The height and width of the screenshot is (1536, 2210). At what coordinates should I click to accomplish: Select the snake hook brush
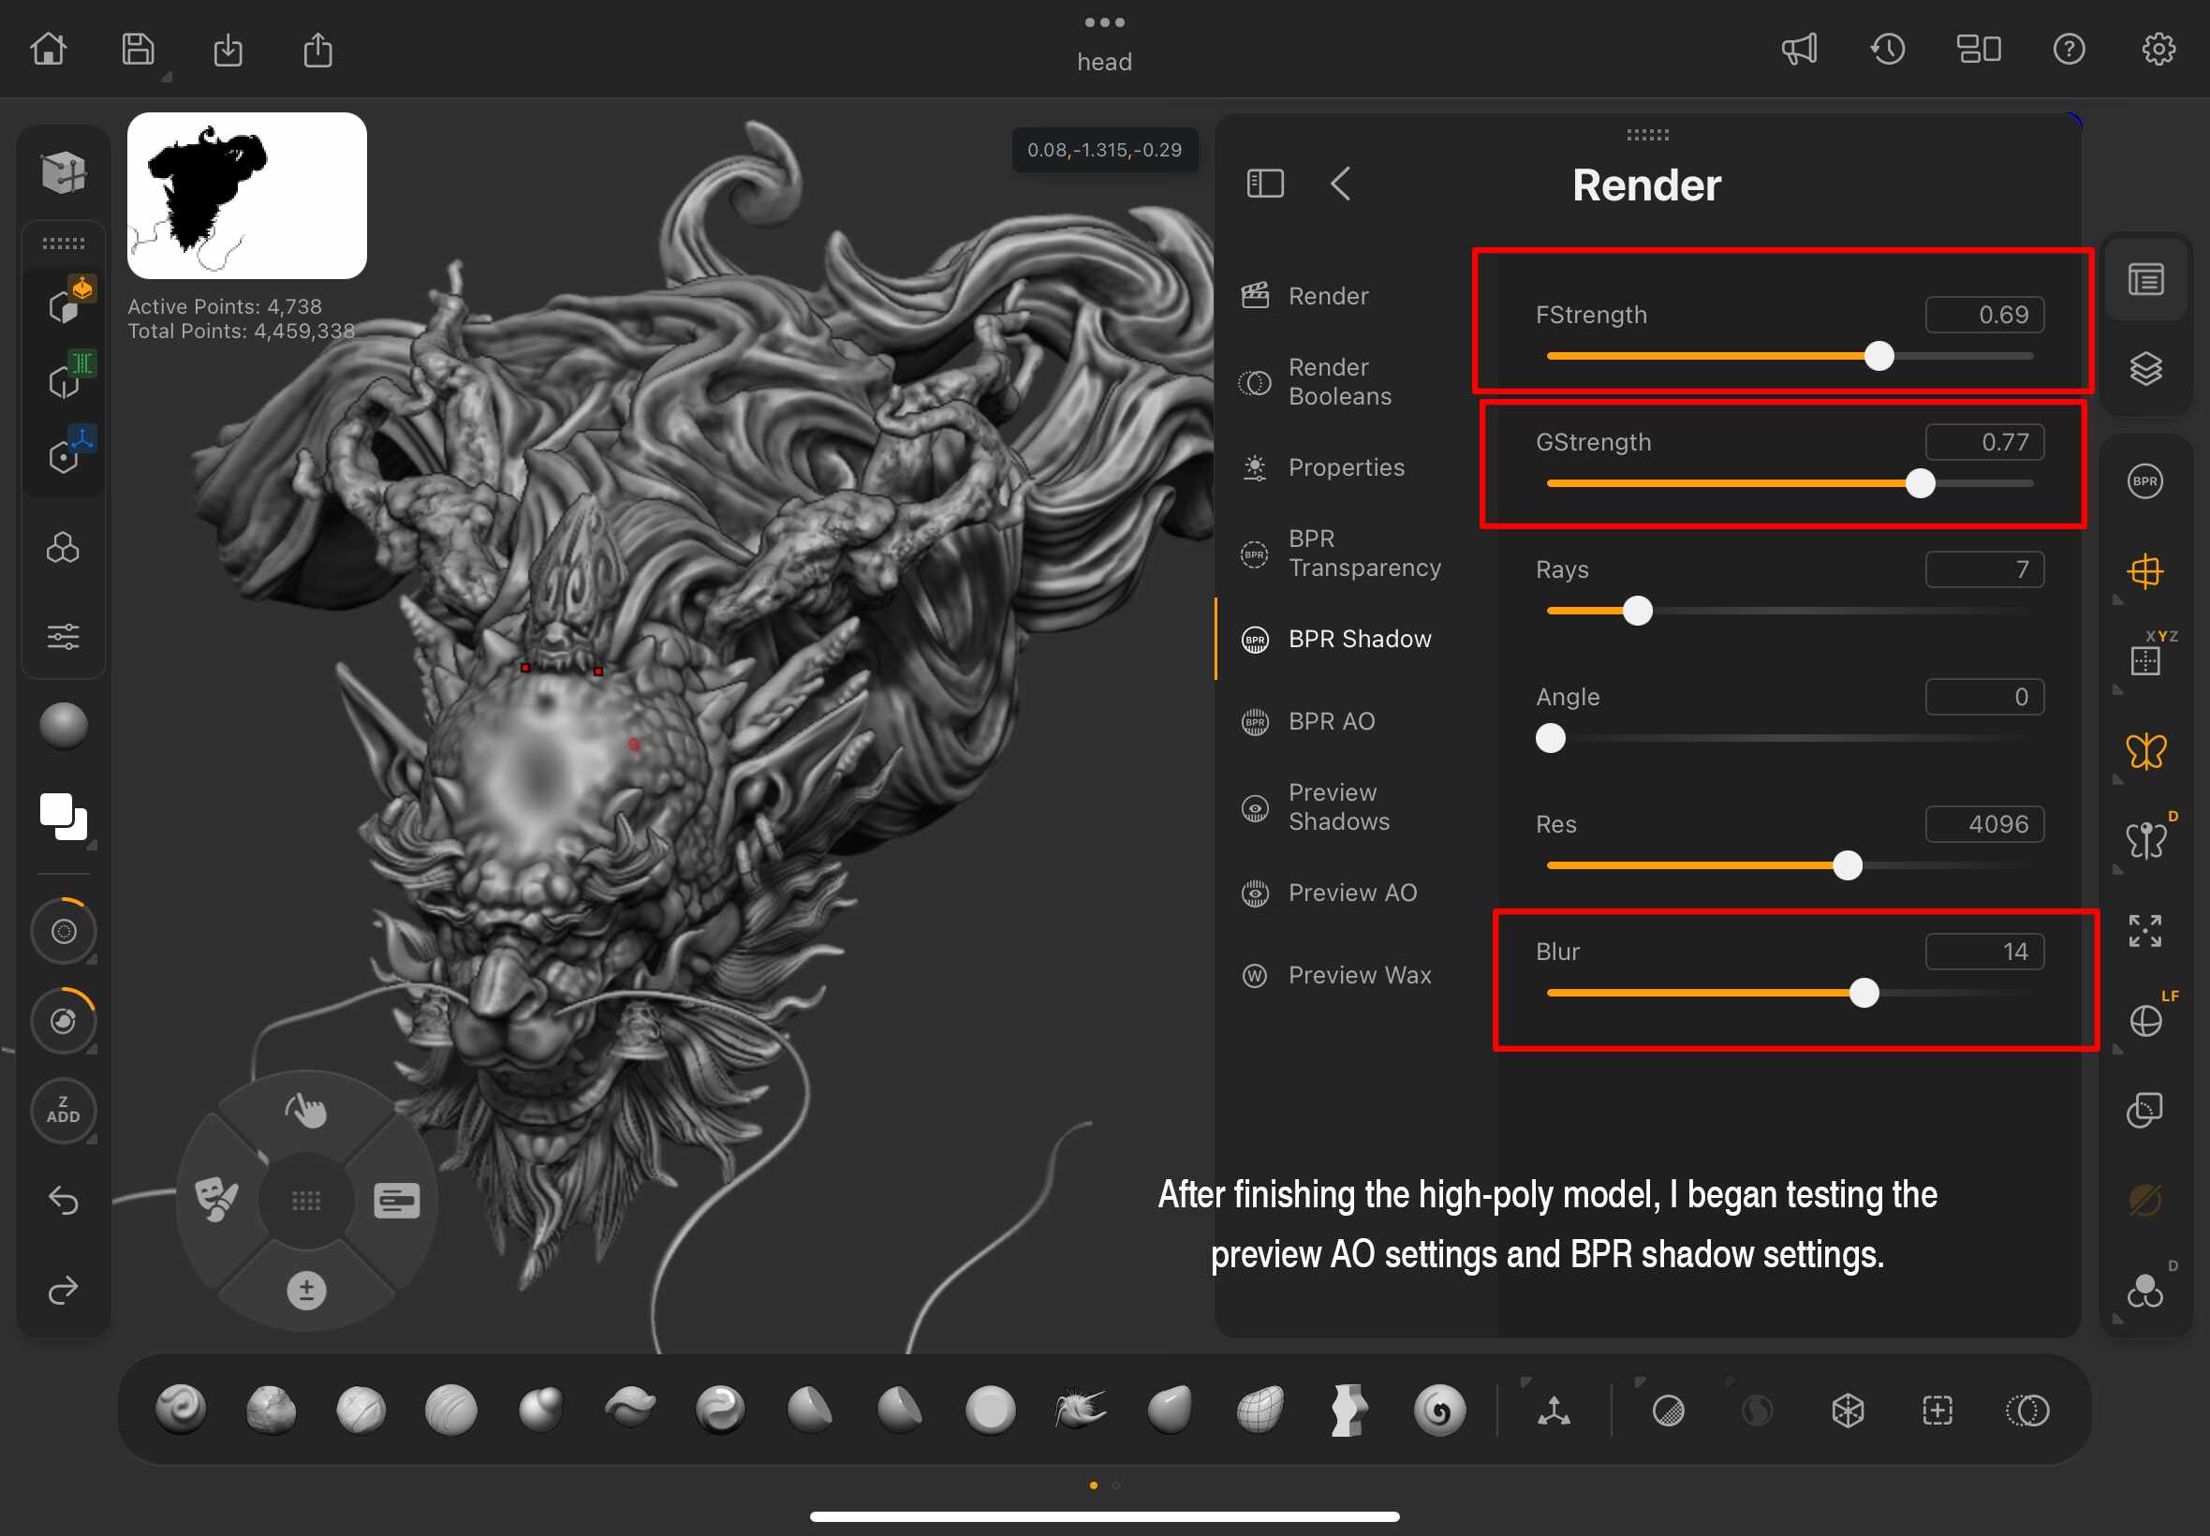tap(1080, 1410)
